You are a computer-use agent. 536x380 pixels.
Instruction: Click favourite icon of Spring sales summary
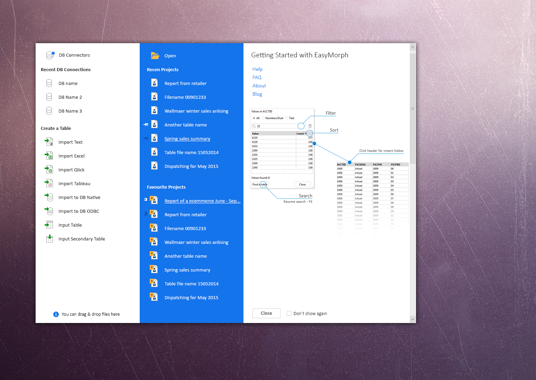[154, 269]
